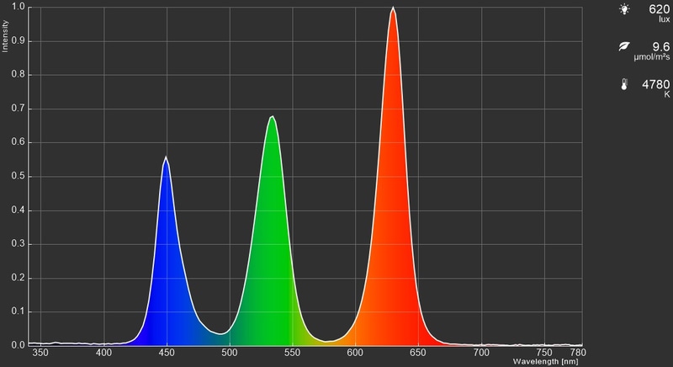Click the thermometer color temperature icon
The height and width of the screenshot is (367, 673).
tap(624, 84)
